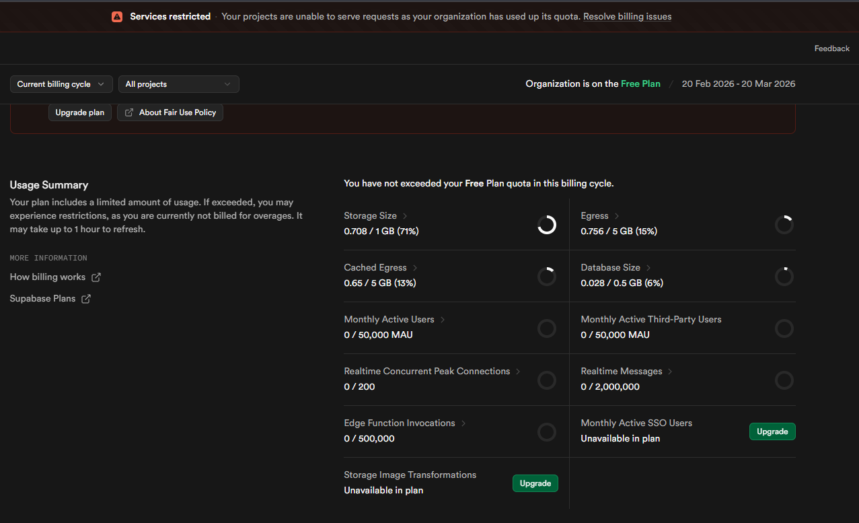Click the Usage Summary heading
859x523 pixels.
coord(49,185)
